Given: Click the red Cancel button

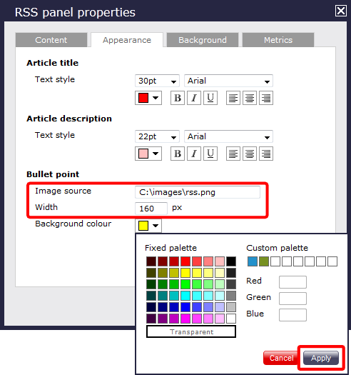Looking at the screenshot, I should click(281, 358).
